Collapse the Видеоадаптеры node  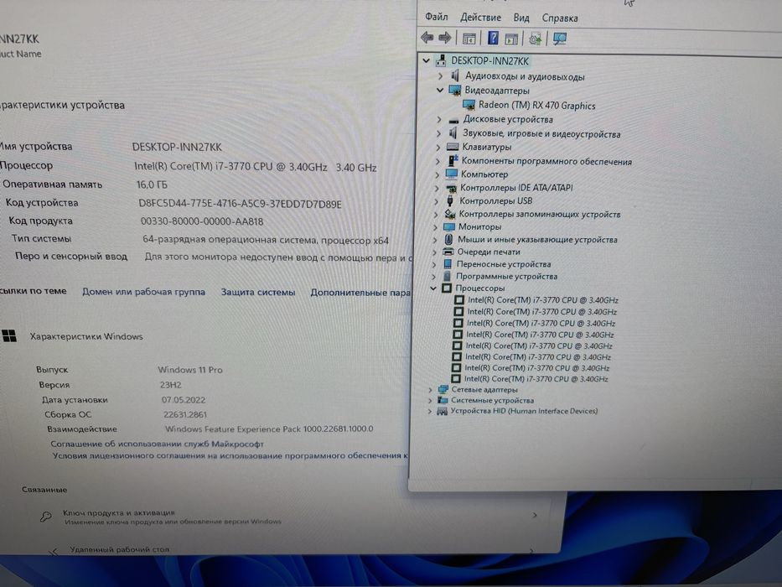coord(440,91)
